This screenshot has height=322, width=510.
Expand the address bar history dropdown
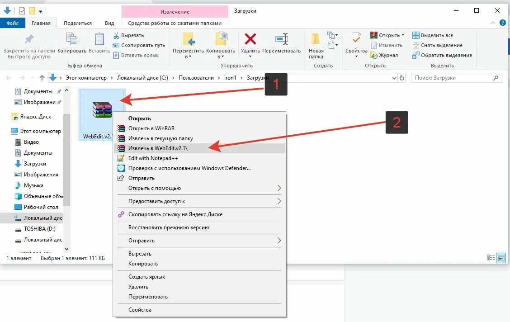click(x=394, y=78)
